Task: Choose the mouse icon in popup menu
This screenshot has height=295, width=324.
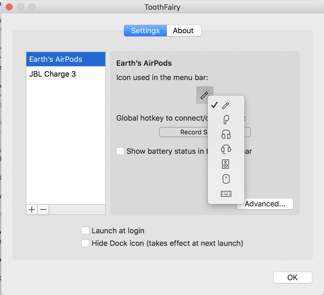Action: click(226, 179)
